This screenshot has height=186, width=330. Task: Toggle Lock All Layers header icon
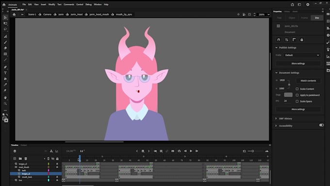(x=57, y=159)
